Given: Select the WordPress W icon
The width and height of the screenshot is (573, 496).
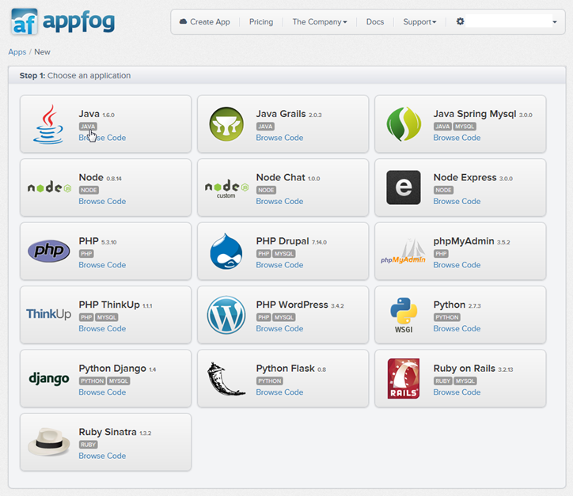Looking at the screenshot, I should click(x=226, y=315).
